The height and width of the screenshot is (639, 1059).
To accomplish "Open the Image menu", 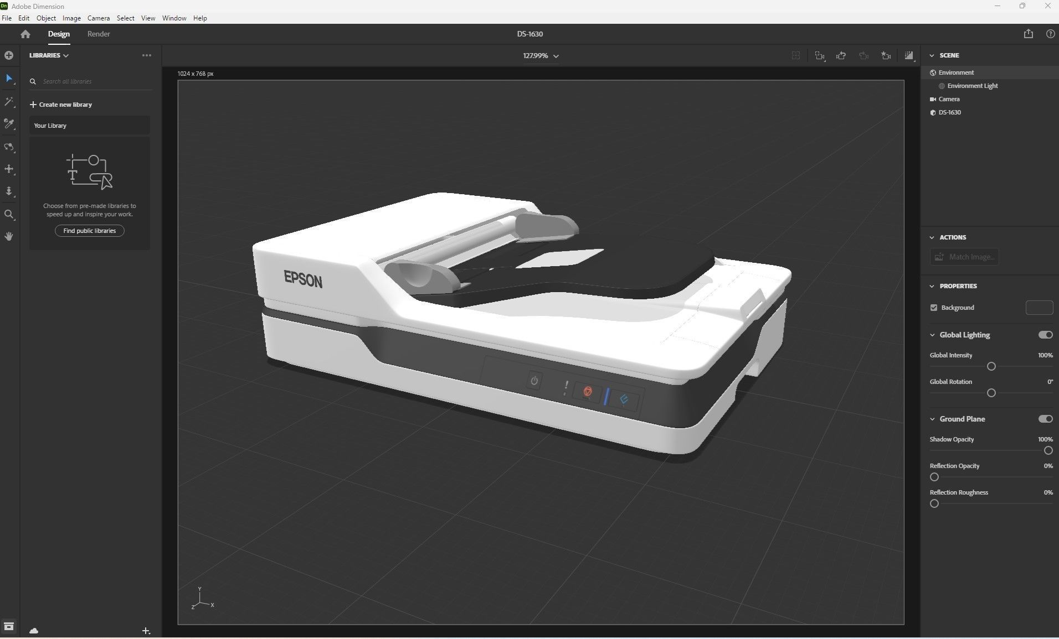I will [71, 18].
